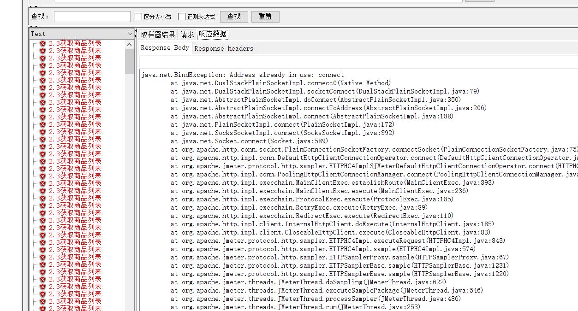
Task: Toggle the 正则表达式 checkbox
Action: coord(182,17)
